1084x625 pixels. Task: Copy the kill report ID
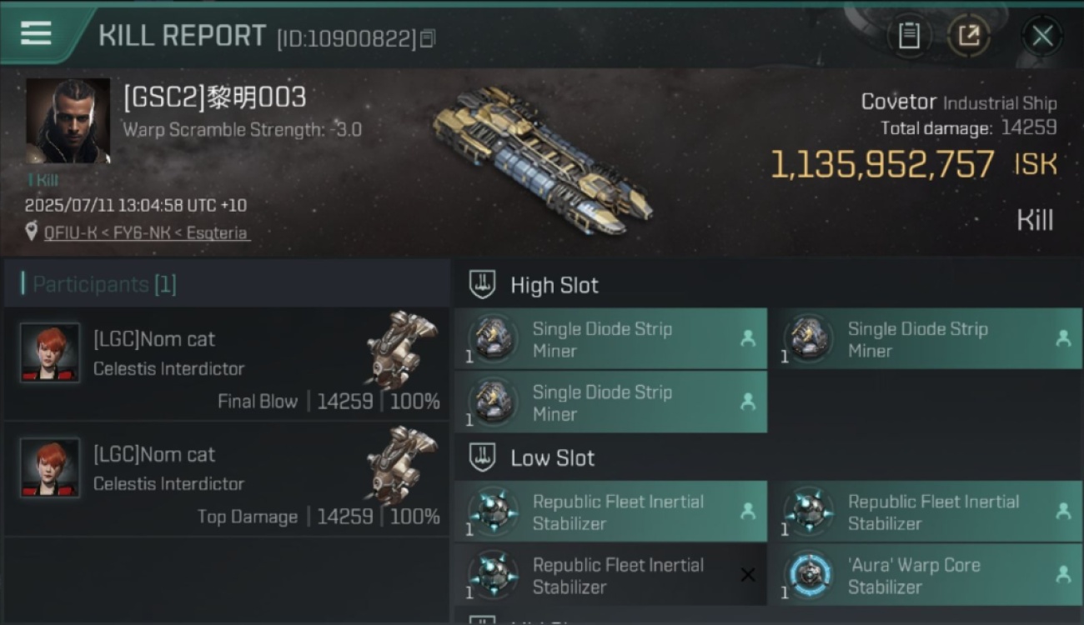[x=428, y=38]
